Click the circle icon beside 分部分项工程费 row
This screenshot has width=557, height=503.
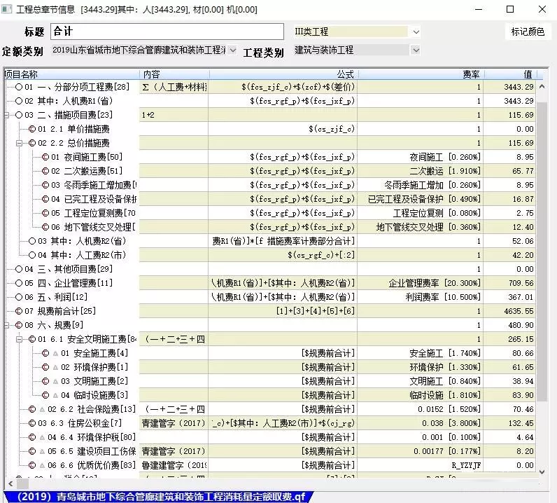coord(19,88)
